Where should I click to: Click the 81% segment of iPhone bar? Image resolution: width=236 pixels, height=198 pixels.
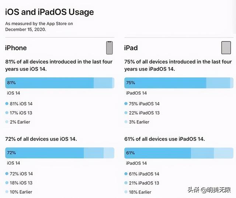(49, 83)
